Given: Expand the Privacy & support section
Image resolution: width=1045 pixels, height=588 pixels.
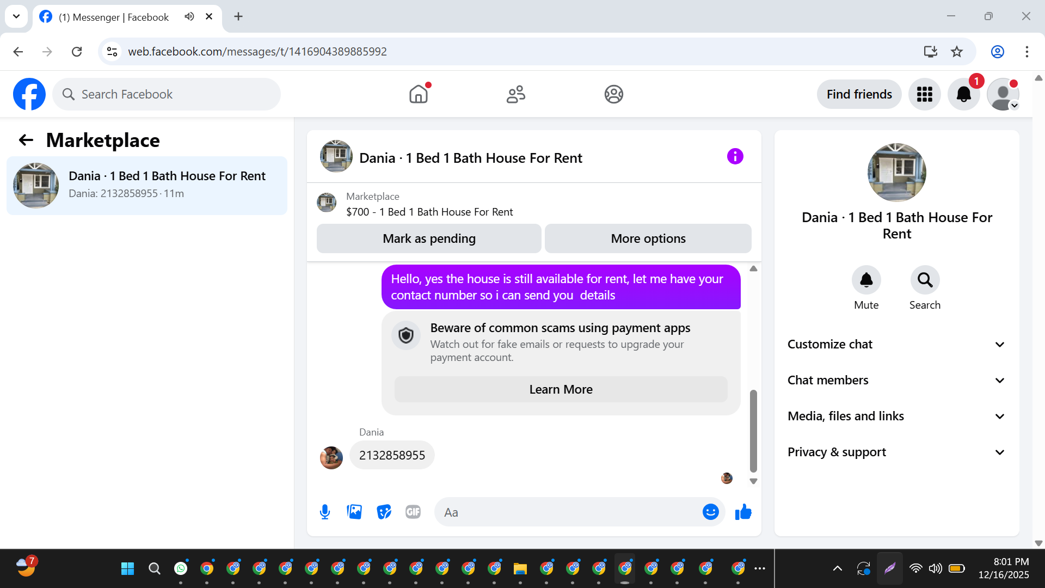Looking at the screenshot, I should click(896, 452).
